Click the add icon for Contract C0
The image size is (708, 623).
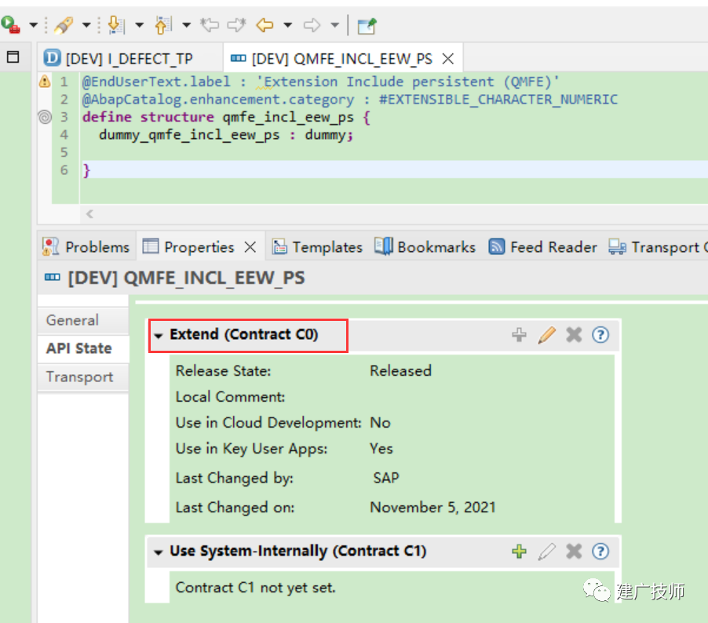519,335
